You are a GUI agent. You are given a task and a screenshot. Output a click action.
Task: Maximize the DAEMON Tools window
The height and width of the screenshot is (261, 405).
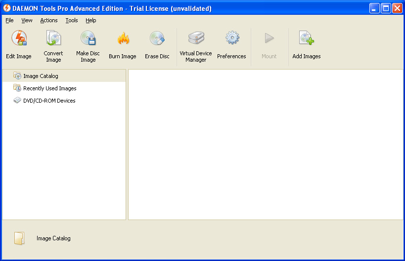(x=386, y=8)
